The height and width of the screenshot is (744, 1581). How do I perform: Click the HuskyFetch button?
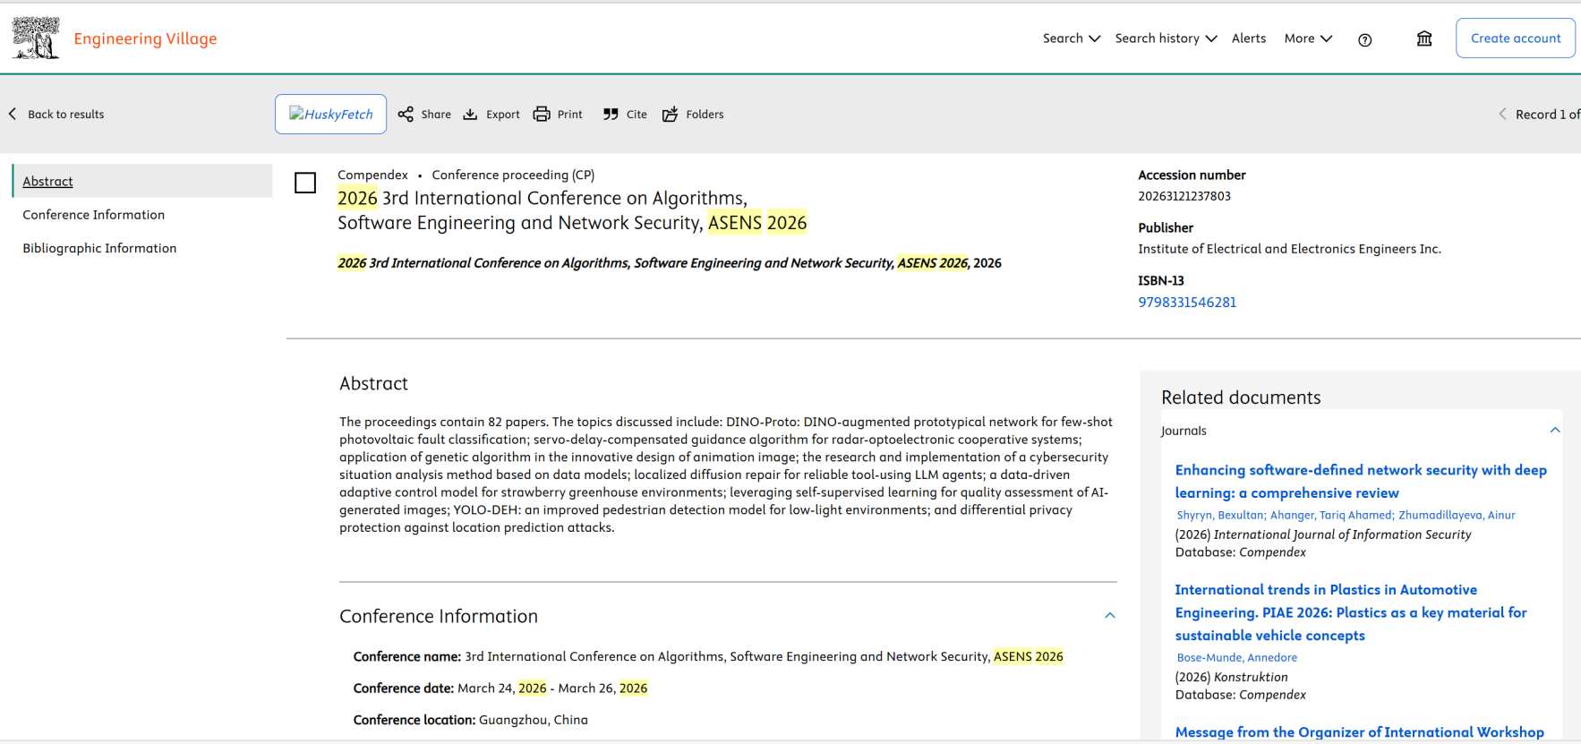(330, 114)
